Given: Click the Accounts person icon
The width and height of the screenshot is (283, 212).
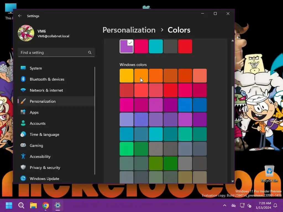Looking at the screenshot, I should click(x=23, y=123).
